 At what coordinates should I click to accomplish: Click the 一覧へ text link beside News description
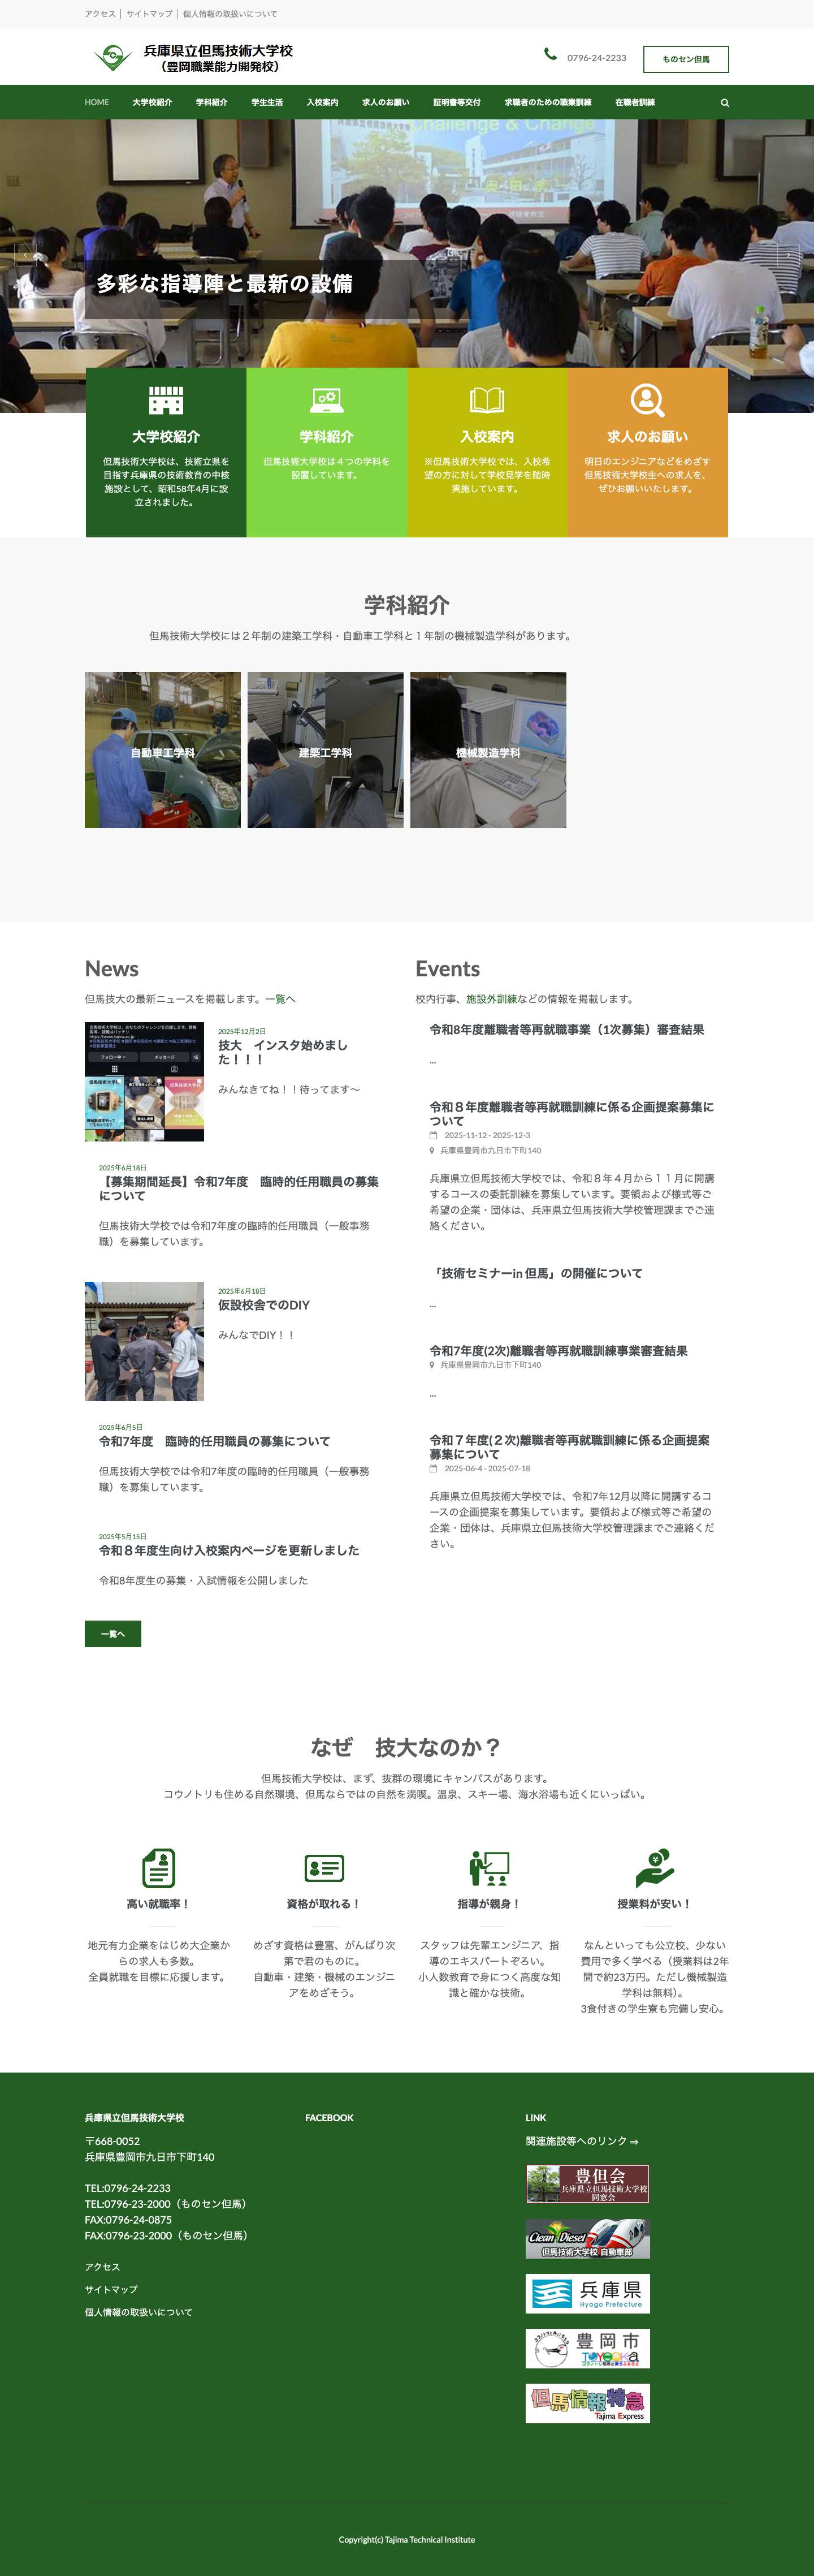coord(280,998)
